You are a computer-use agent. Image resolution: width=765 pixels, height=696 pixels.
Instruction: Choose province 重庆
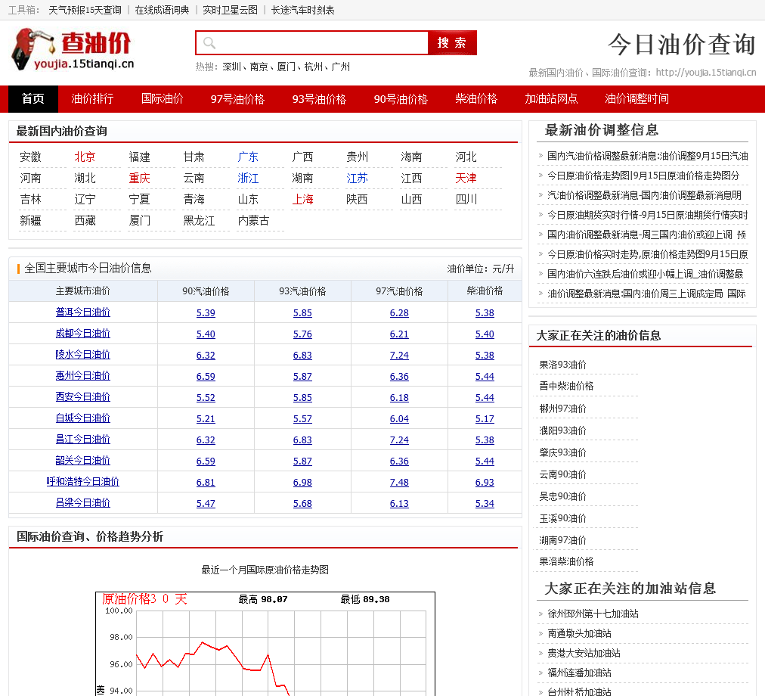[x=140, y=179]
